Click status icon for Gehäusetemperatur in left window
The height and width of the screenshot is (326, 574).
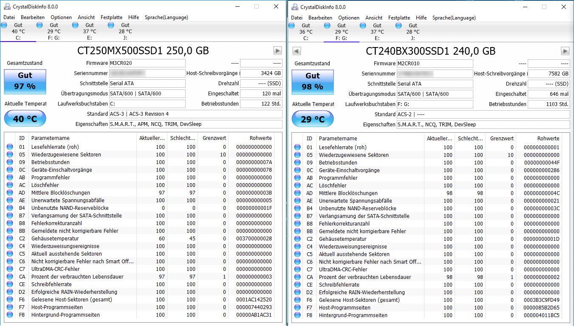(x=10, y=239)
